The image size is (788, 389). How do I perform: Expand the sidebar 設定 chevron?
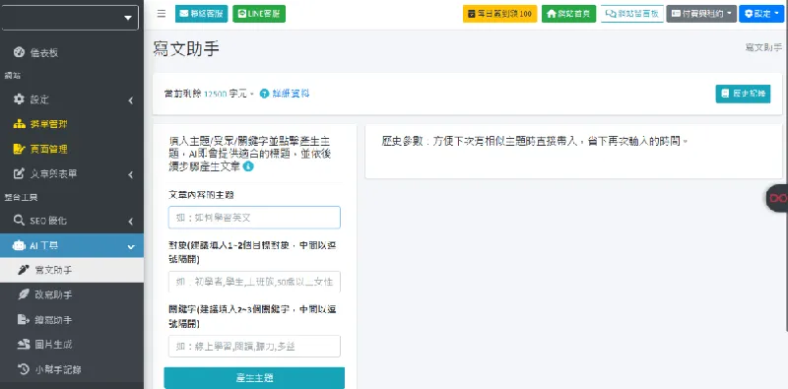coord(131,100)
